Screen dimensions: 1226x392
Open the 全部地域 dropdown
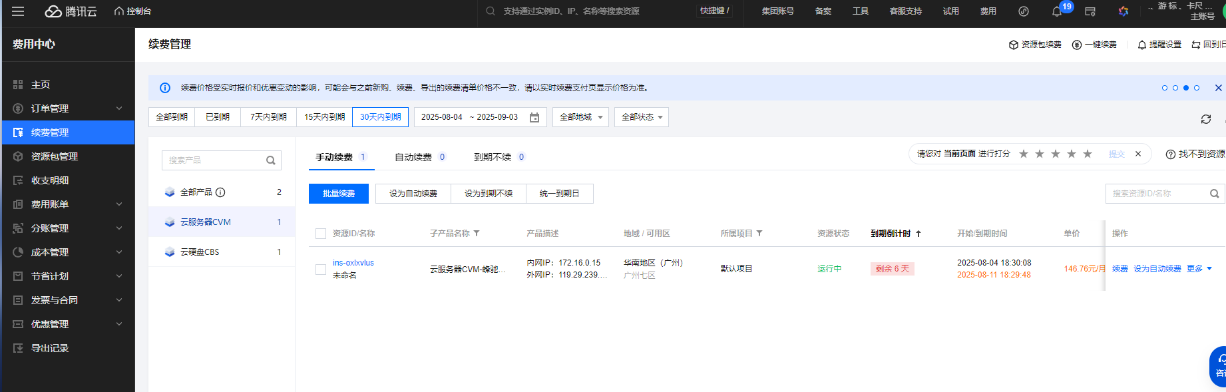(x=580, y=117)
